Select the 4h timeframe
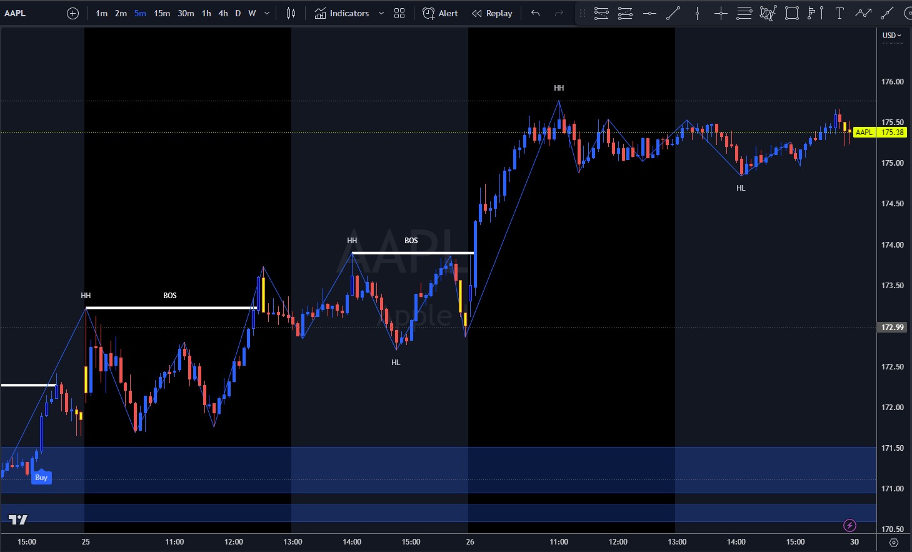912x552 pixels. 223,13
